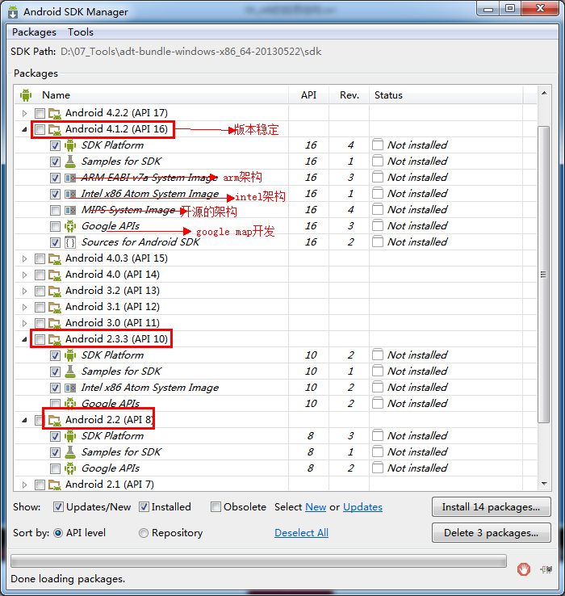Viewport: 565px width, 596px height.
Task: Click the Intel x86 Atom System Image icon for API 10
Action: pos(70,388)
